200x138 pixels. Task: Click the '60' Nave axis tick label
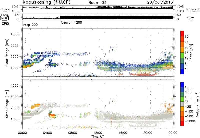(x=179, y=15)
